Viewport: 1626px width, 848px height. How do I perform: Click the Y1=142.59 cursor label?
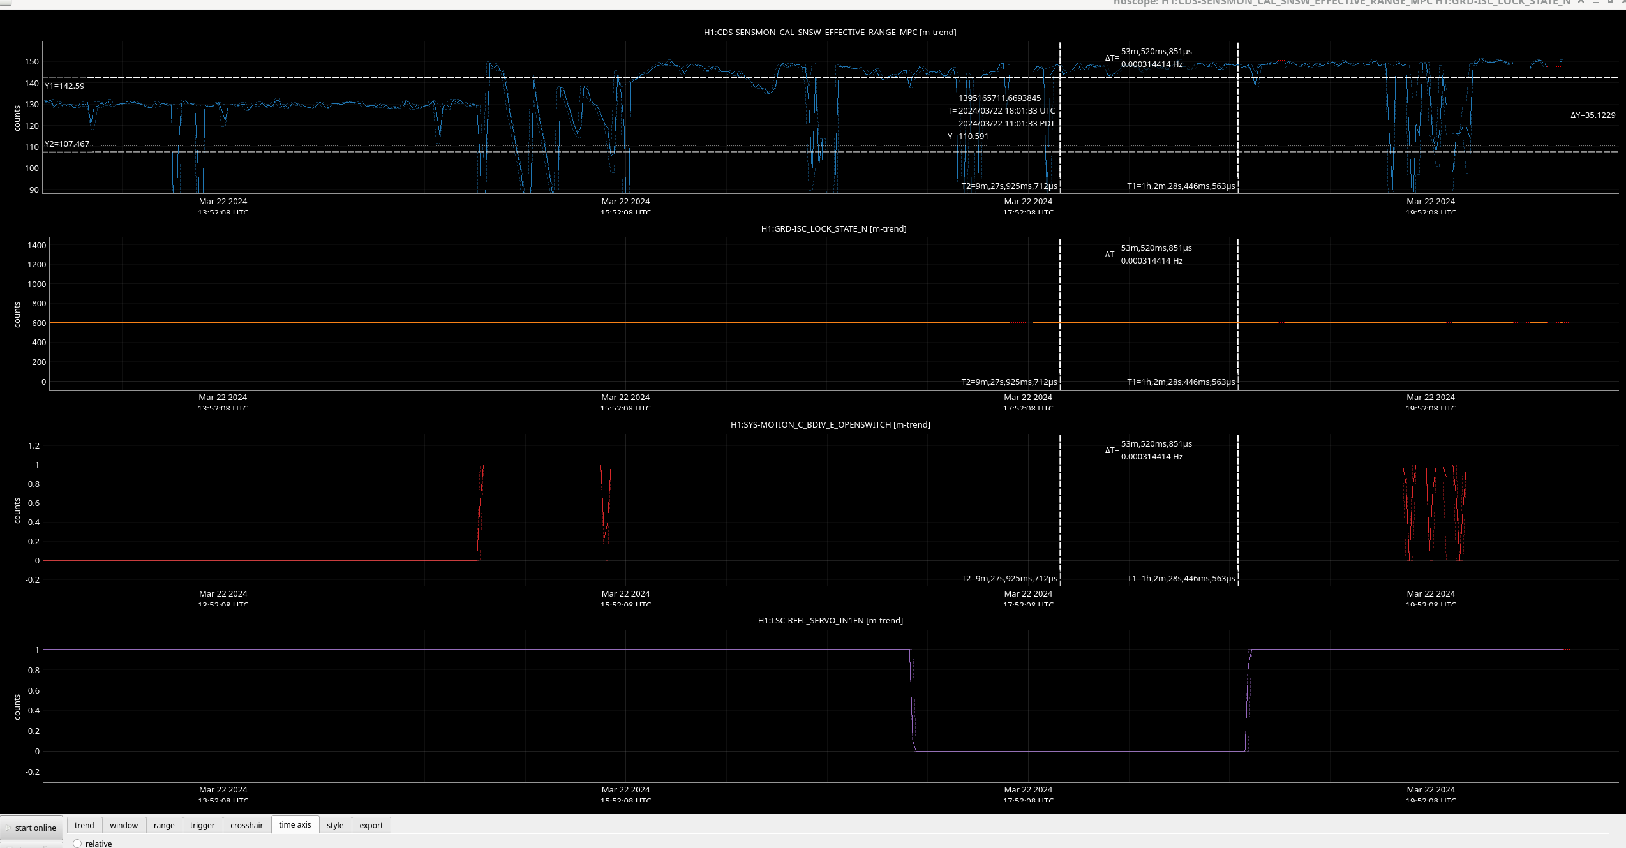[x=64, y=86]
